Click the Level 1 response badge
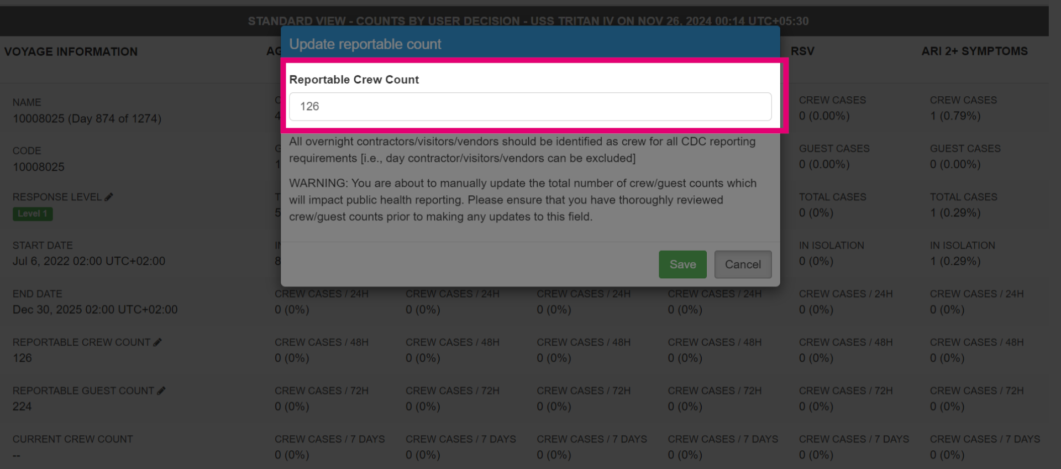1061x469 pixels. coord(33,214)
